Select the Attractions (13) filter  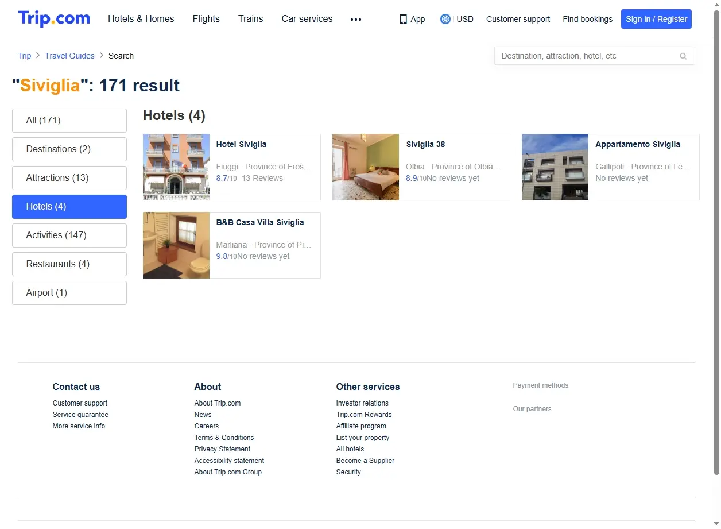(x=69, y=178)
